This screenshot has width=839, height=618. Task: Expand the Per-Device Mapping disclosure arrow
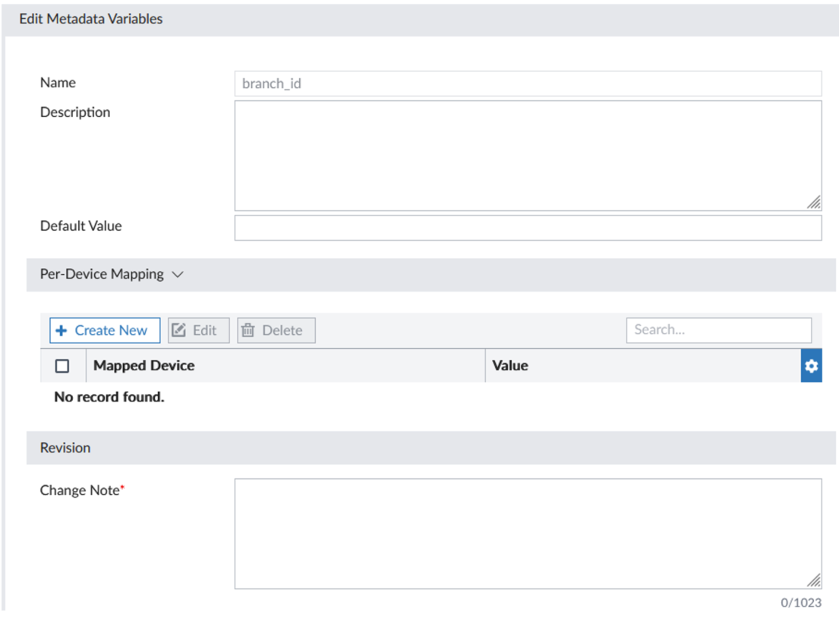click(x=178, y=274)
